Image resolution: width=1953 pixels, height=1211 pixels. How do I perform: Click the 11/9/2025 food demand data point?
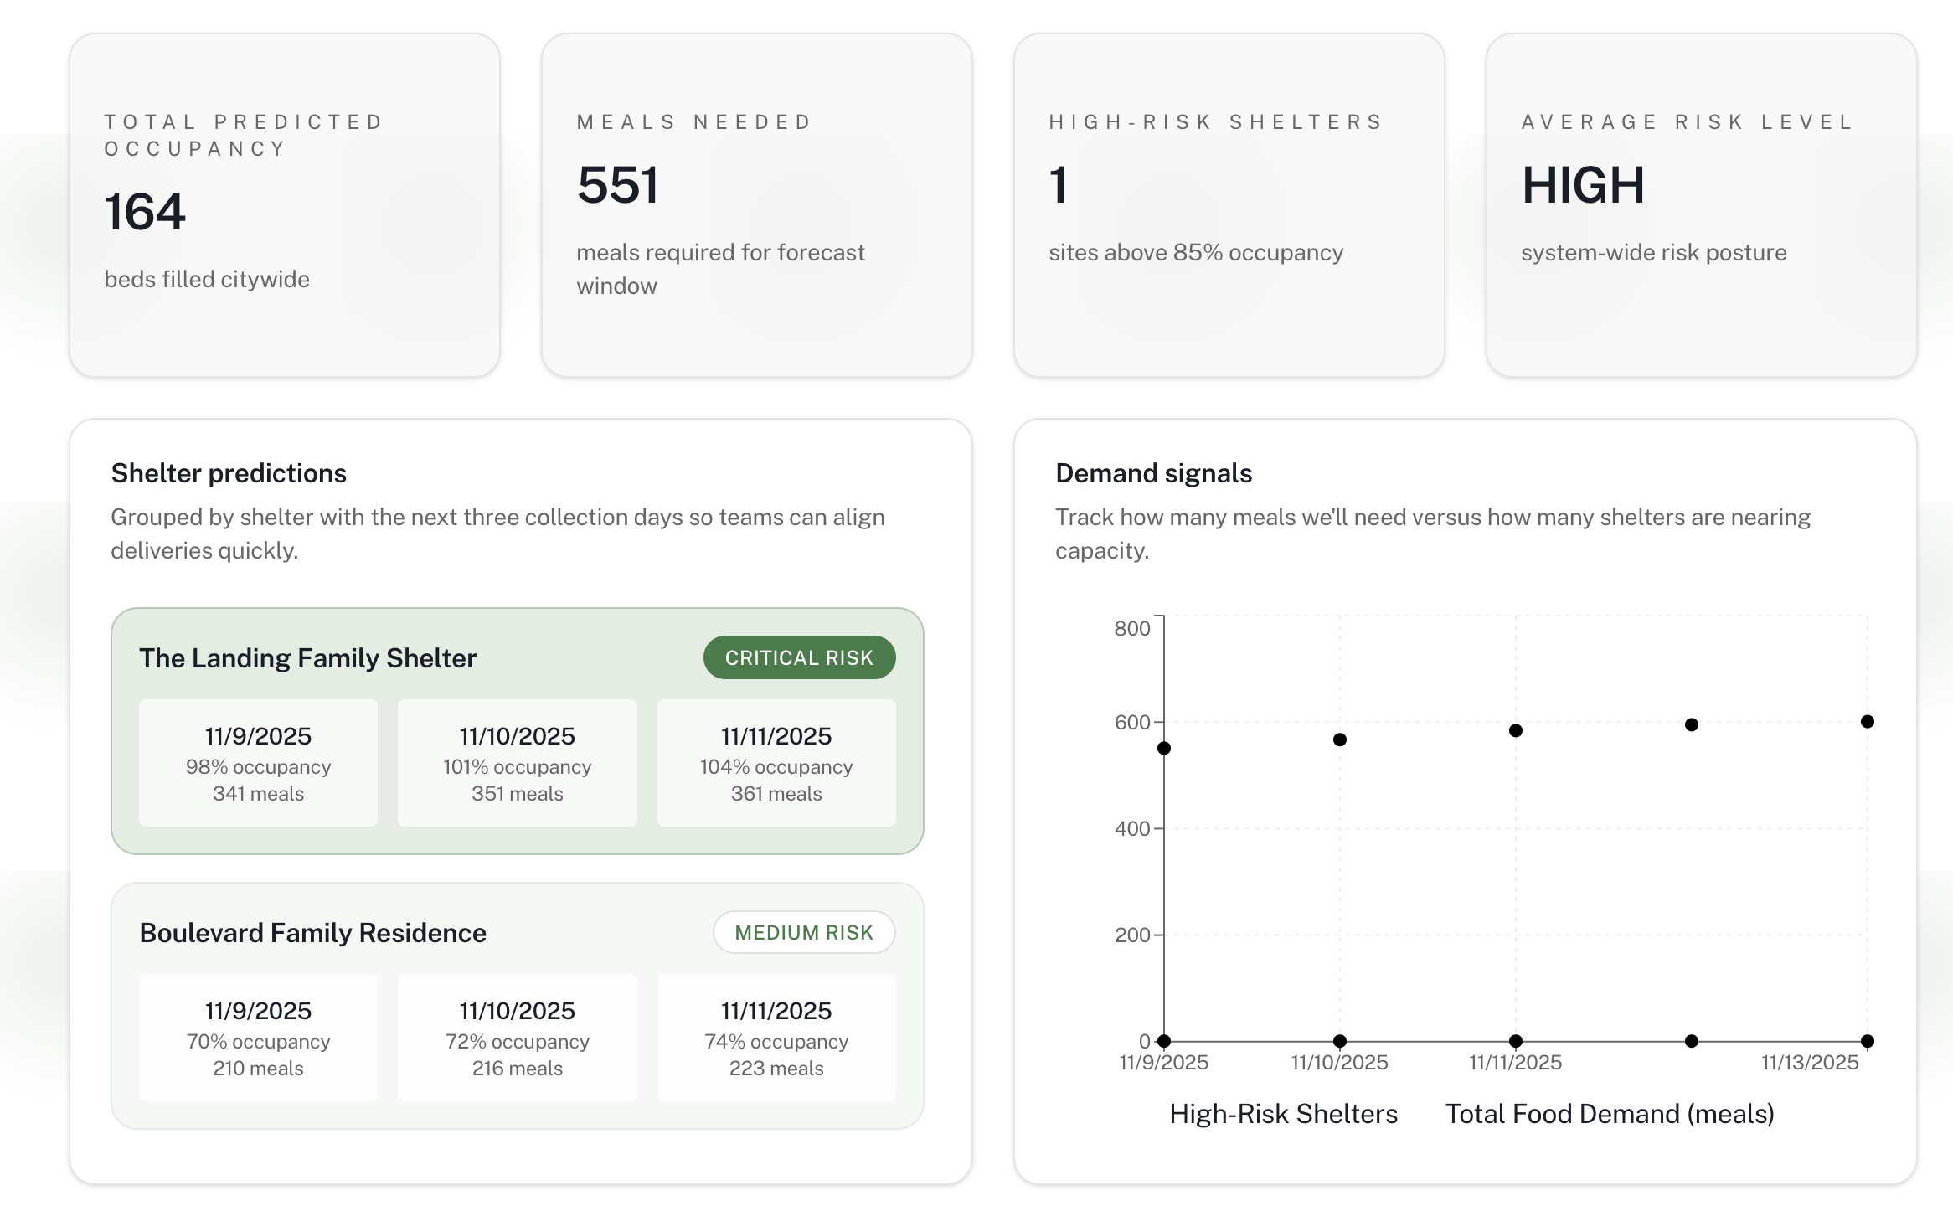[1164, 748]
